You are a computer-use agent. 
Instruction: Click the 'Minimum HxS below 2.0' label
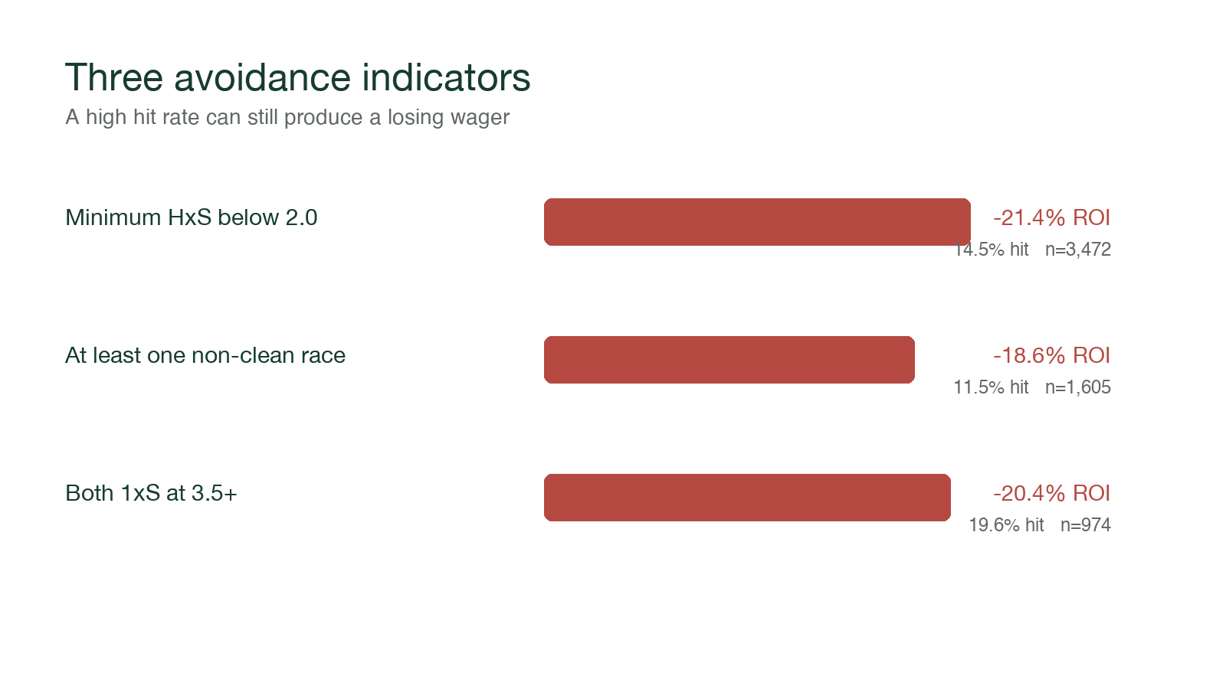coord(191,217)
